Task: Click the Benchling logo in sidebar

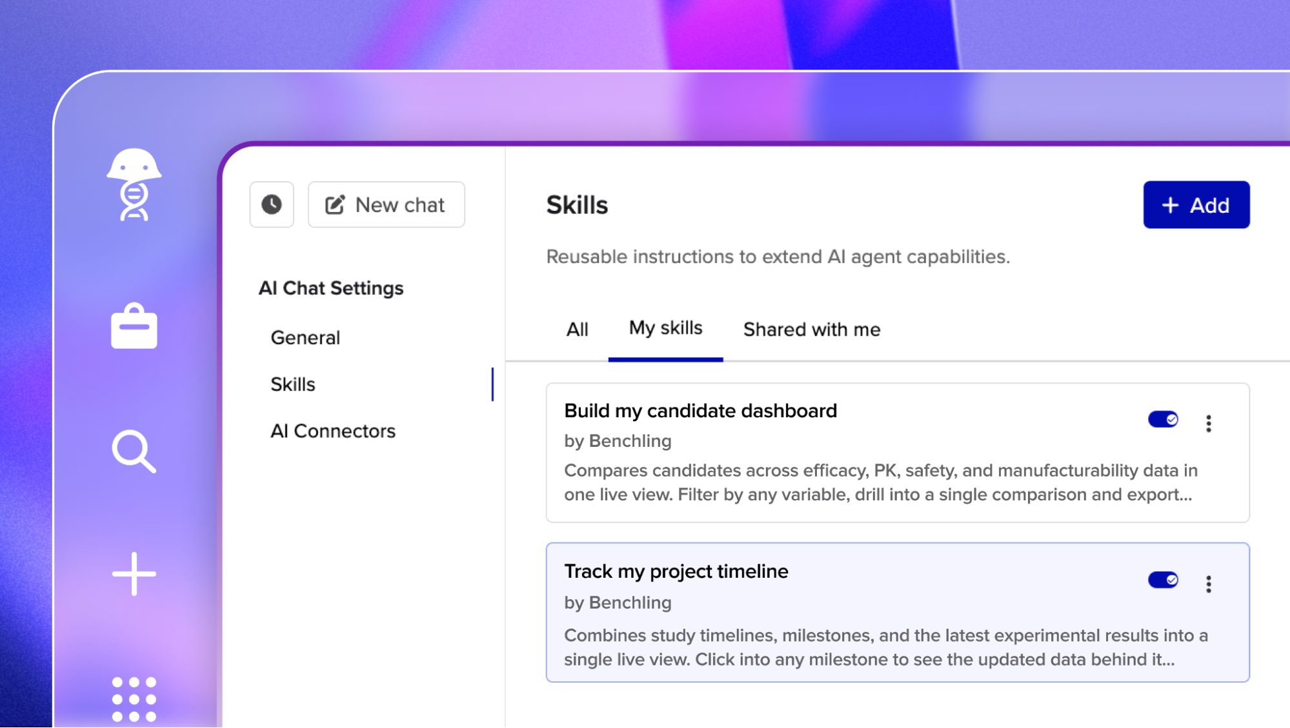Action: (134, 185)
